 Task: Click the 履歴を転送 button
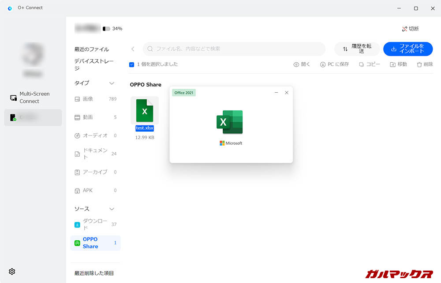[x=357, y=49]
